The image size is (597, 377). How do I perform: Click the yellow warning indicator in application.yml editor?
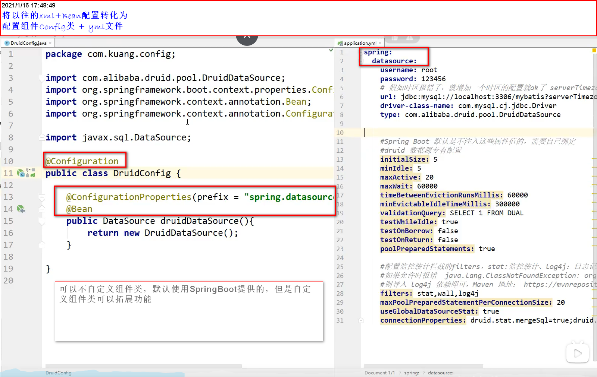(594, 50)
